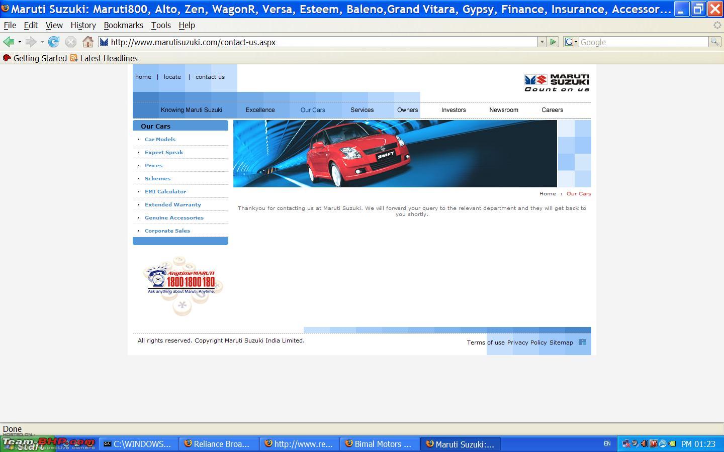Open the Google search engine selector
This screenshot has height=452, width=724.
(571, 42)
